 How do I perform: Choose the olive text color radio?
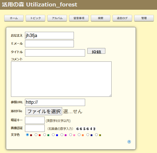[x=96, y=135]
